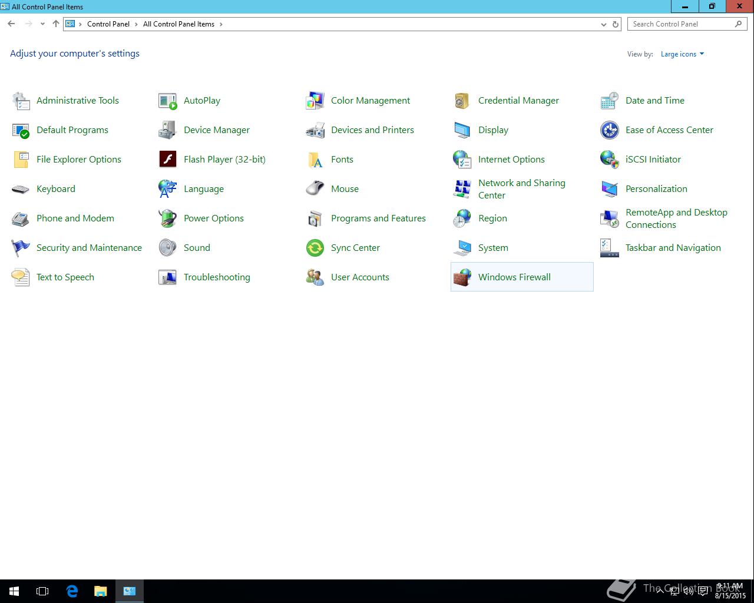Open the Phone and Modem icon

pyautogui.click(x=21, y=218)
